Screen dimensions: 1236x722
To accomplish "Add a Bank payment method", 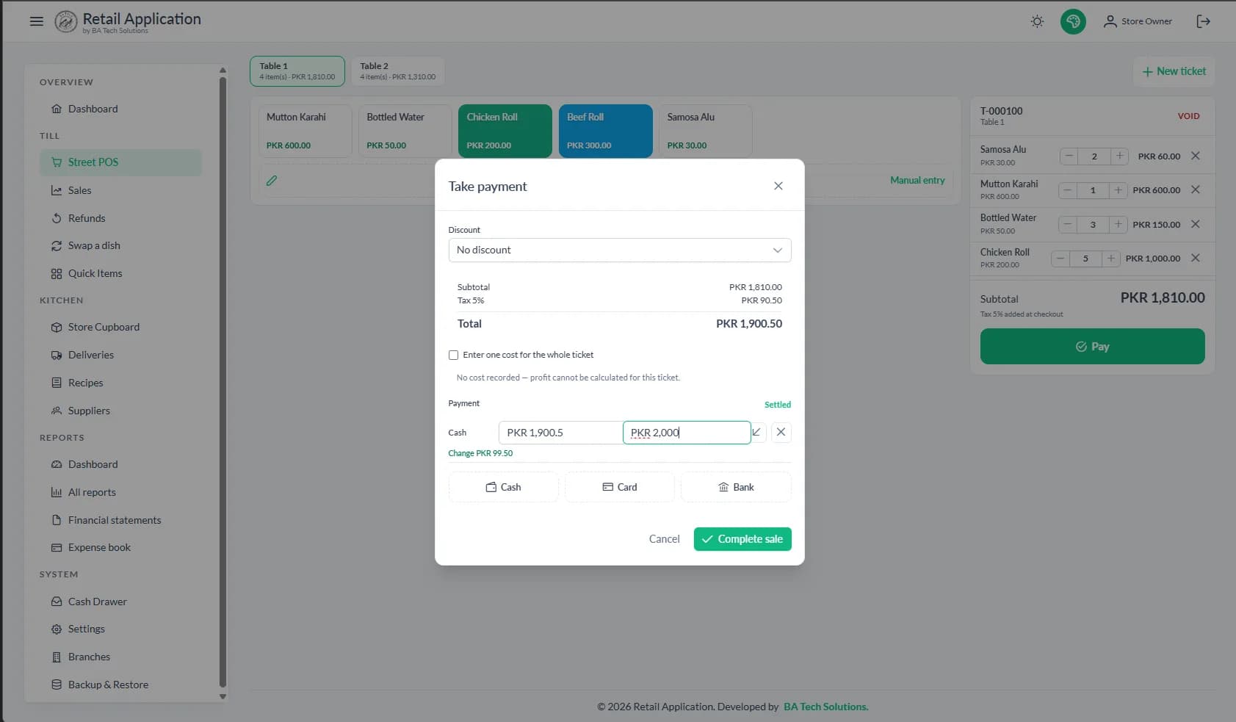I will click(x=736, y=487).
